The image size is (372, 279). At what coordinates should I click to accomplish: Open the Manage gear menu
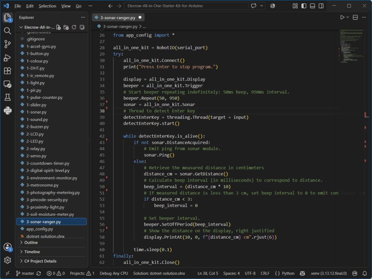click(x=7, y=260)
